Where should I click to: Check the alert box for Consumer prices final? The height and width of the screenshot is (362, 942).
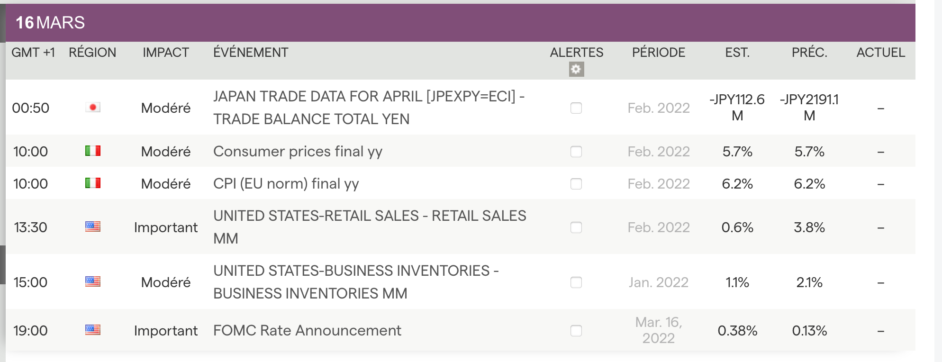(x=576, y=152)
